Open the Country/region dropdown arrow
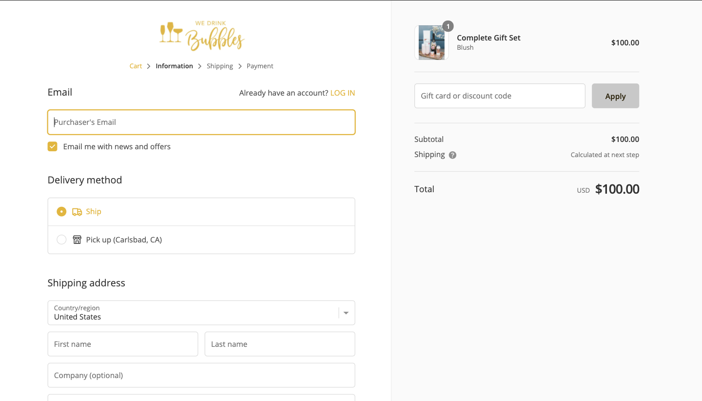Image resolution: width=702 pixels, height=401 pixels. point(346,313)
